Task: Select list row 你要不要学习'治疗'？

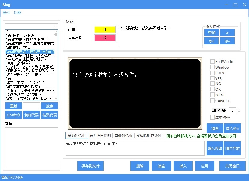Action: pyautogui.click(x=30, y=82)
